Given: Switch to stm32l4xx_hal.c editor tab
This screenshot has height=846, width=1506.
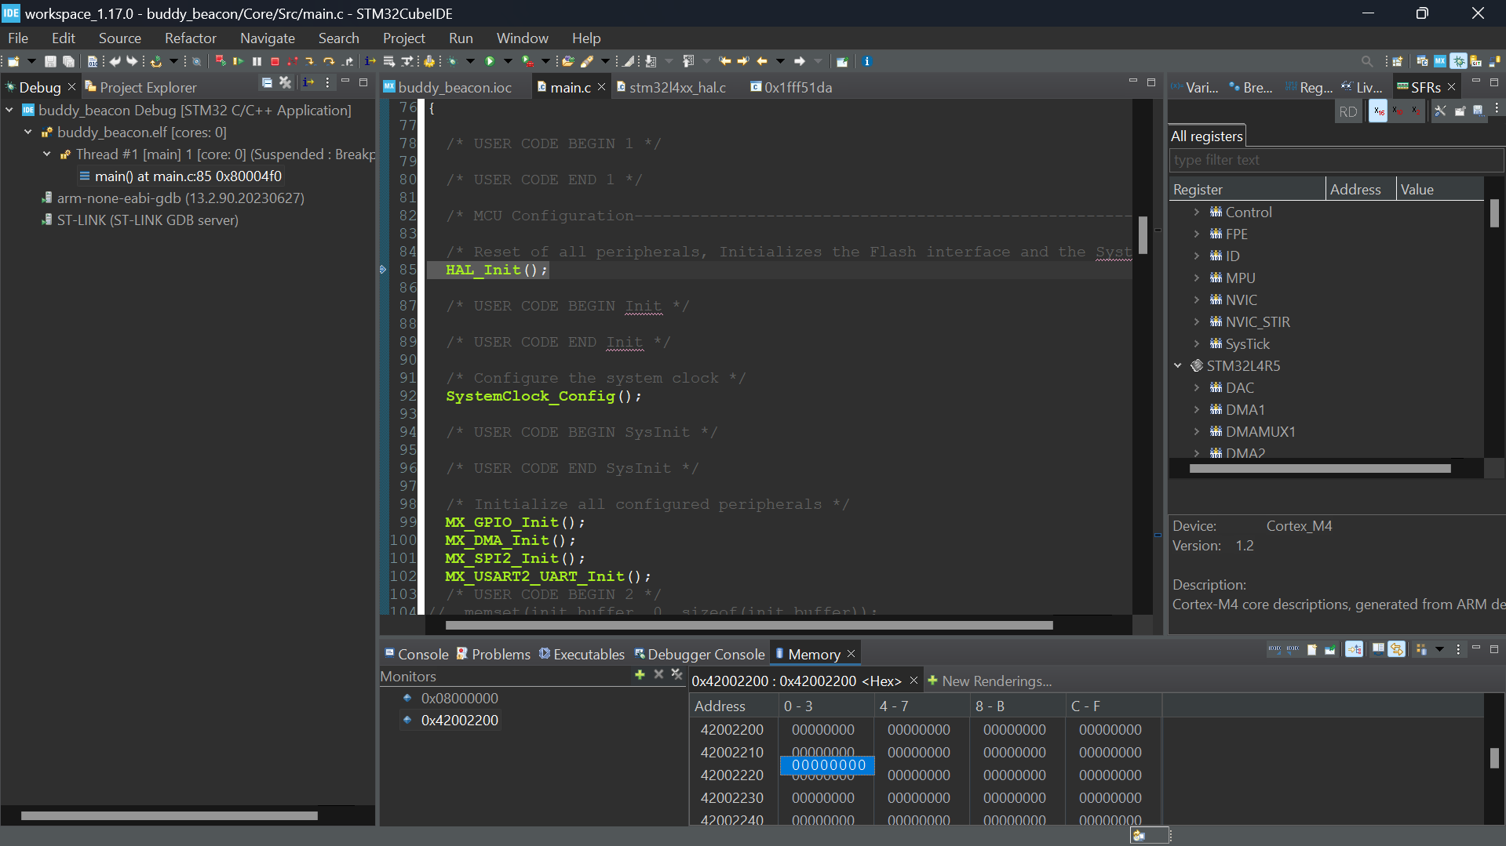Looking at the screenshot, I should [x=672, y=87].
